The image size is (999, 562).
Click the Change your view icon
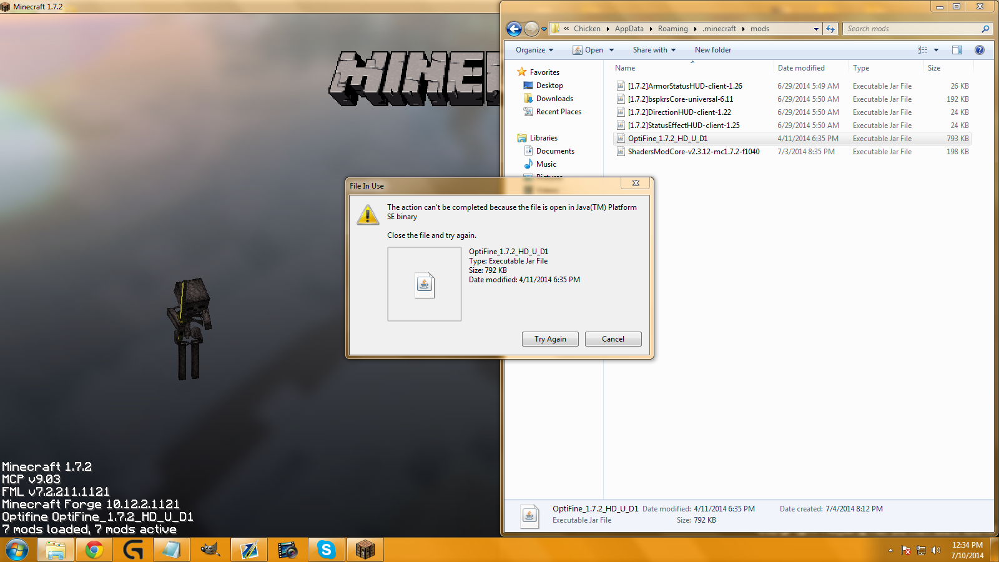(922, 50)
